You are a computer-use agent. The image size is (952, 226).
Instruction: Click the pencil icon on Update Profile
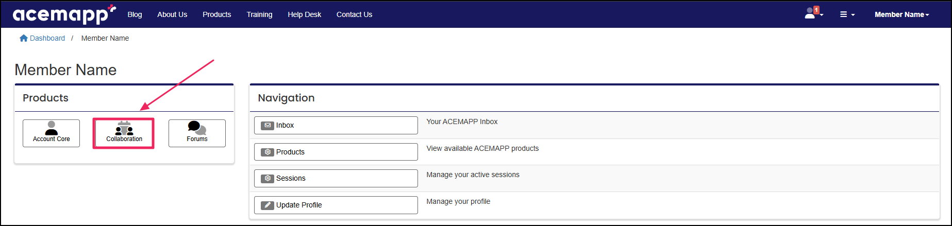(267, 205)
